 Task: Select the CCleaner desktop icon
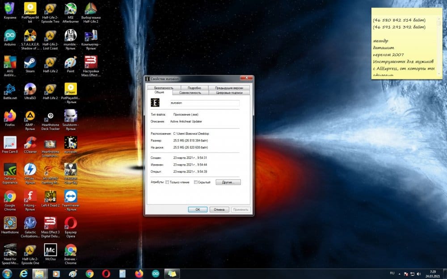point(30,143)
